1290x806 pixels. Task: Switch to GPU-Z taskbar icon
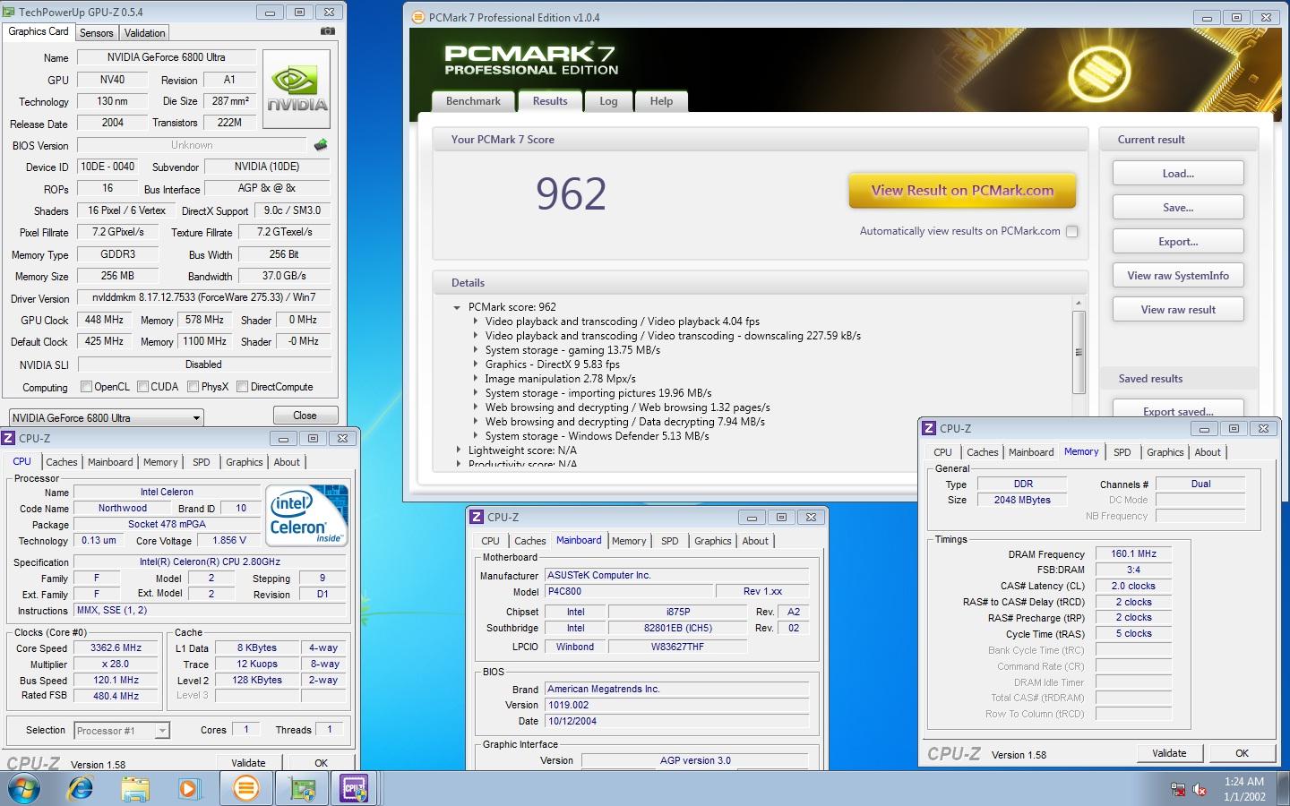(x=302, y=789)
